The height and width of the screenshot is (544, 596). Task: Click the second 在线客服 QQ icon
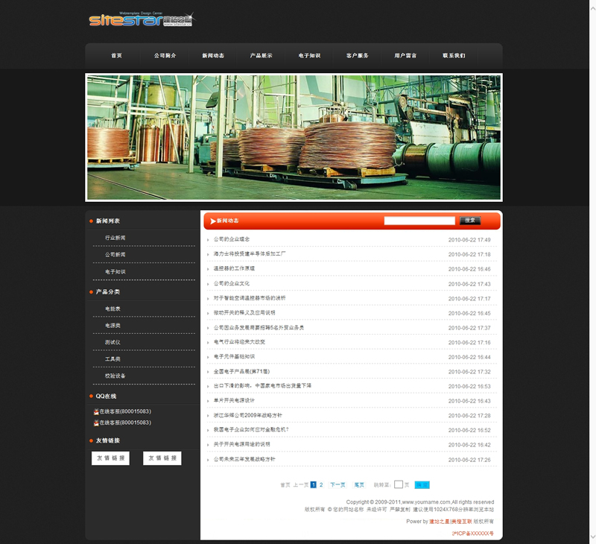(x=96, y=423)
